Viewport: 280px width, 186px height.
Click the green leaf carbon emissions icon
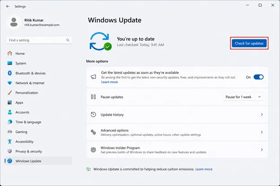[88, 169]
